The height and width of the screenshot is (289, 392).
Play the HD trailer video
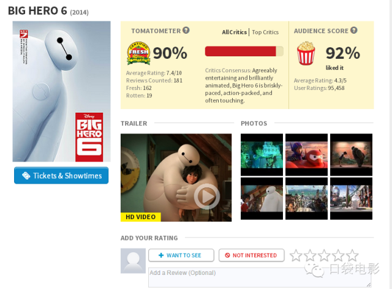pos(206,197)
